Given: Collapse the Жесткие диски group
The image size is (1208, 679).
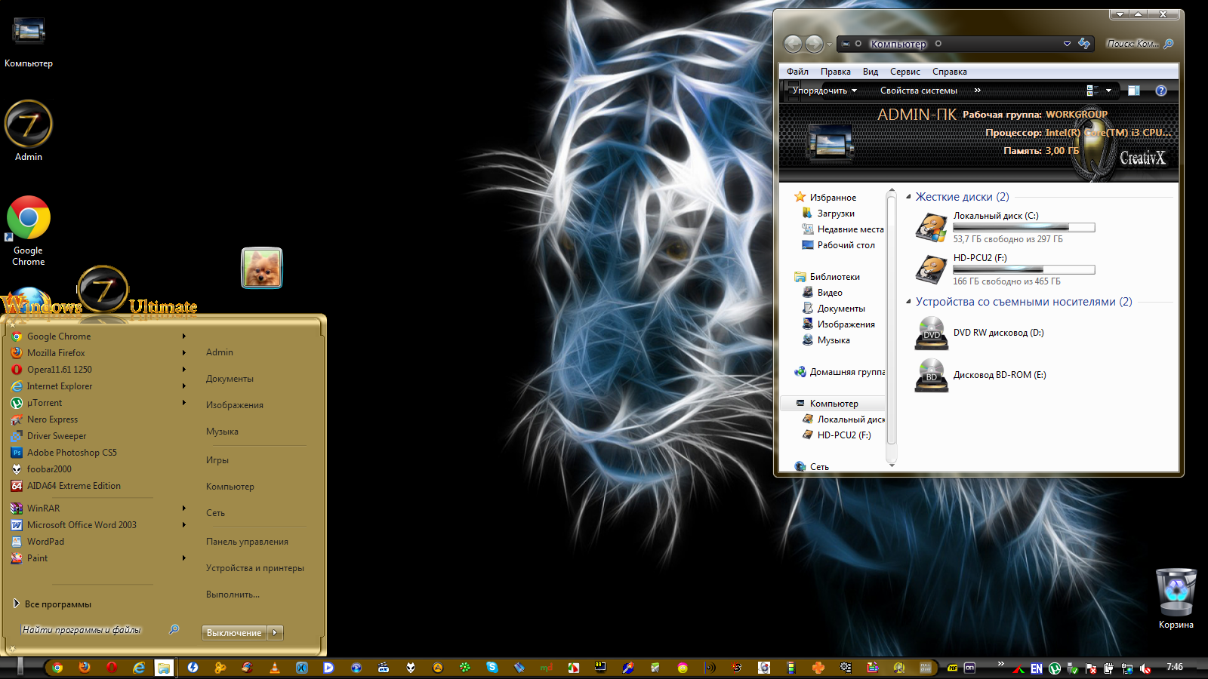Looking at the screenshot, I should pos(908,197).
